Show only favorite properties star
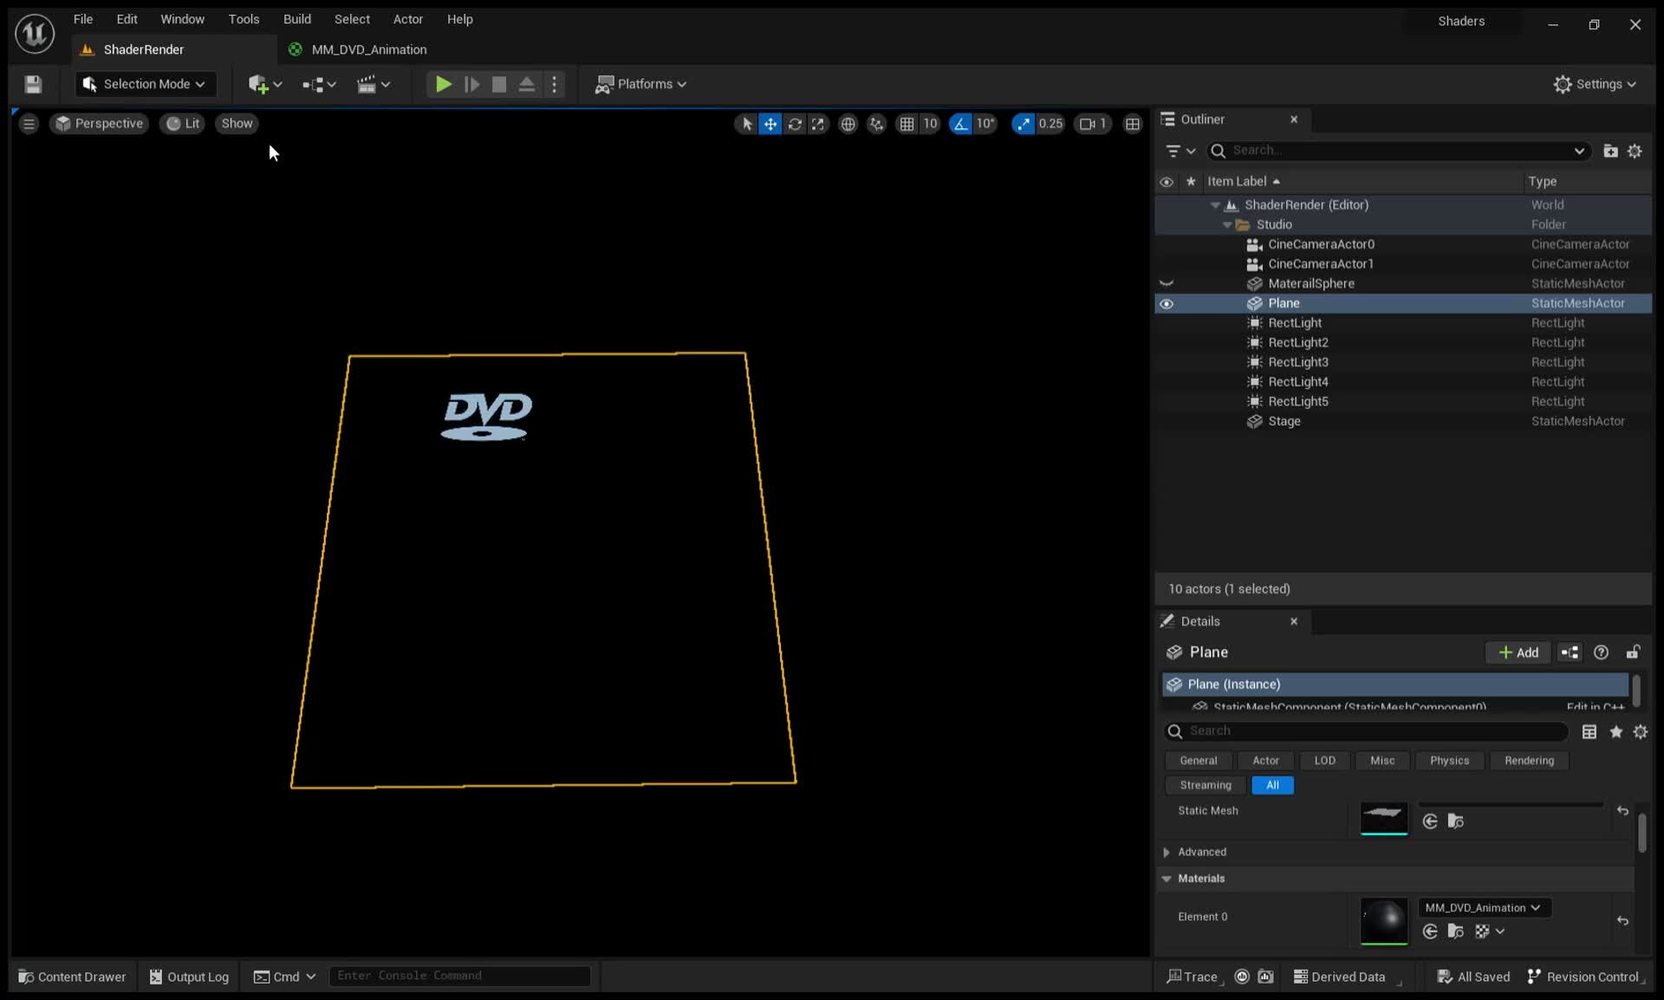Image resolution: width=1664 pixels, height=1000 pixels. point(1615,732)
